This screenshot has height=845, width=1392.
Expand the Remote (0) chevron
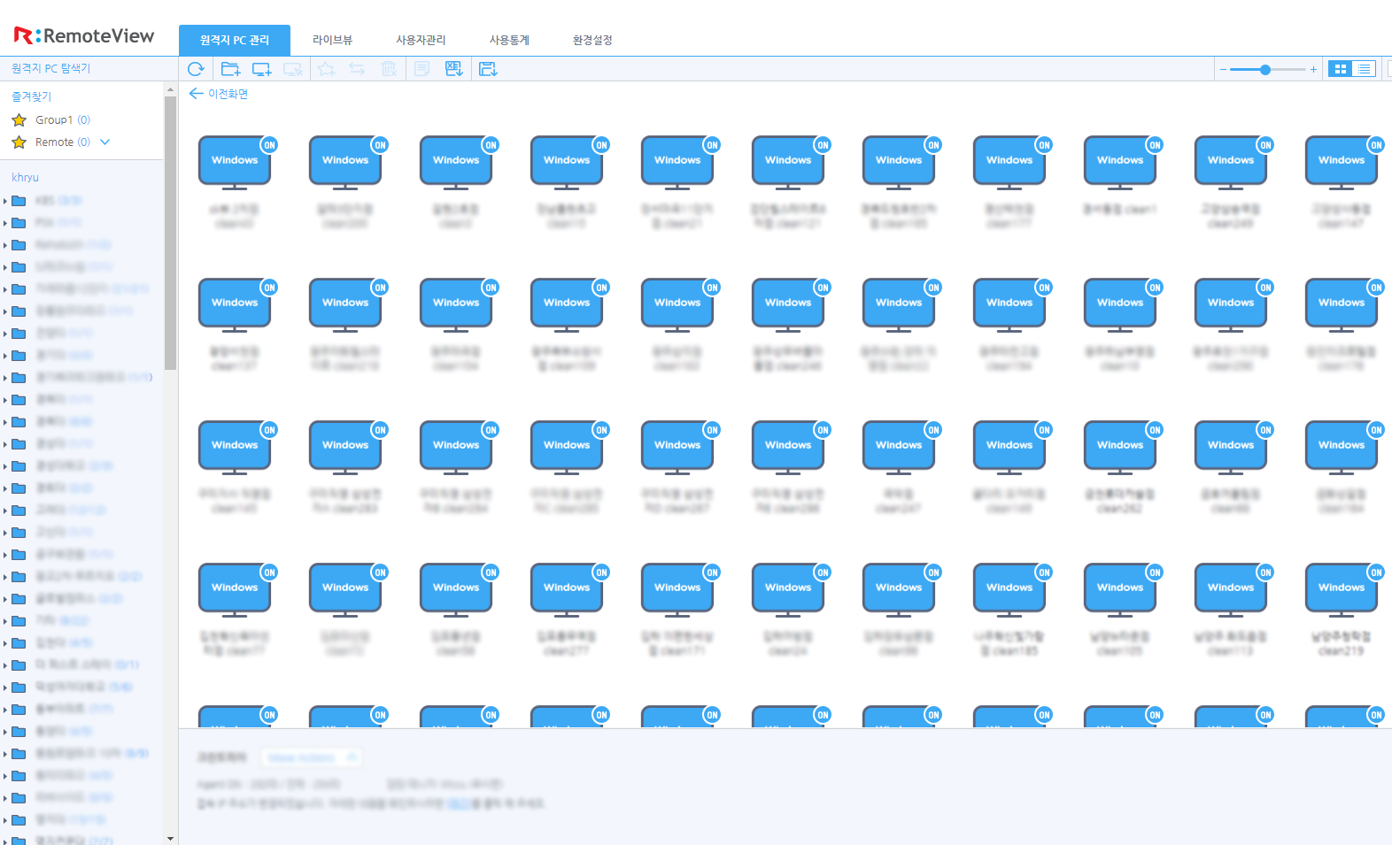[104, 142]
